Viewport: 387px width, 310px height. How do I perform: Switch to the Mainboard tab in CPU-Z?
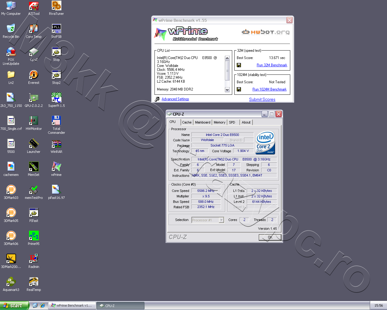click(x=203, y=122)
